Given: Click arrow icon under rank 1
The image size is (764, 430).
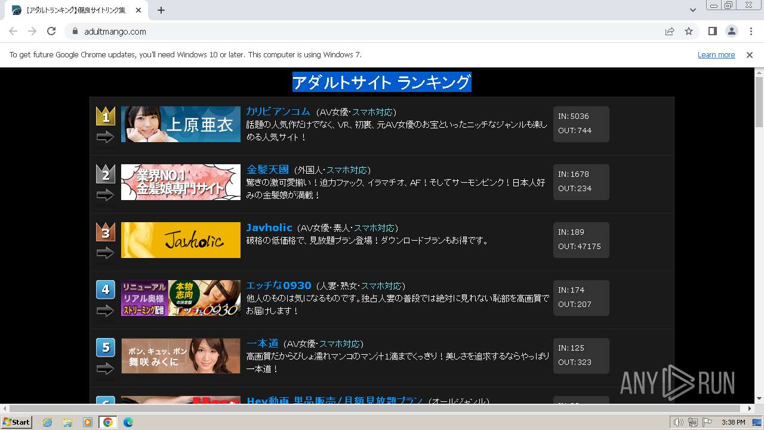Looking at the screenshot, I should point(105,137).
